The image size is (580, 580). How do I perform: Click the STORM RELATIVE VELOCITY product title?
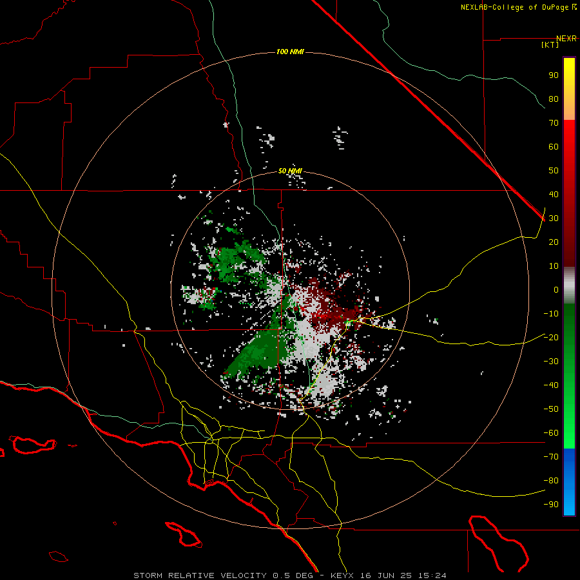click(x=200, y=575)
